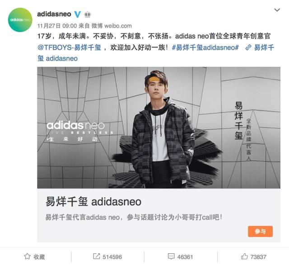This screenshot has height=265, width=289.
Task: Click the repost icon next to 514596
Action: click(96, 256)
